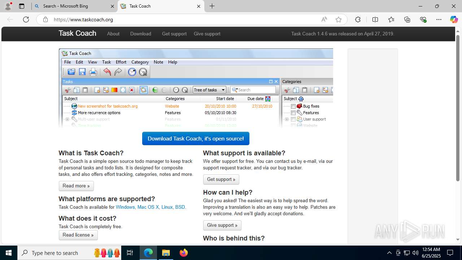Open the network tray icon
This screenshot has height=260, width=462.
pos(407,253)
